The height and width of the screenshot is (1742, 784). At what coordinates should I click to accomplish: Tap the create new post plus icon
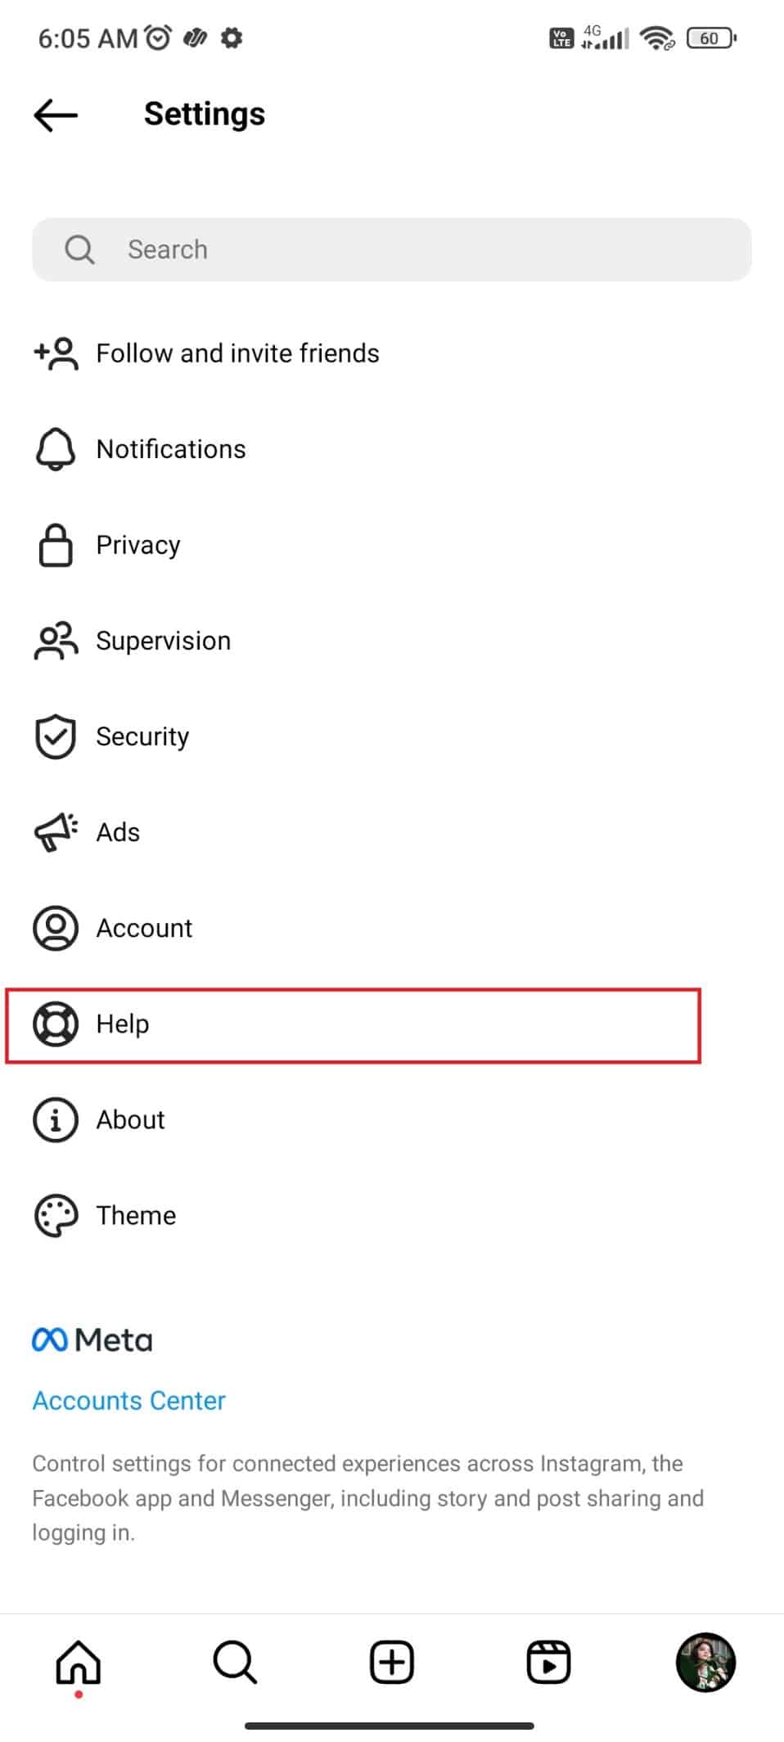(392, 1662)
